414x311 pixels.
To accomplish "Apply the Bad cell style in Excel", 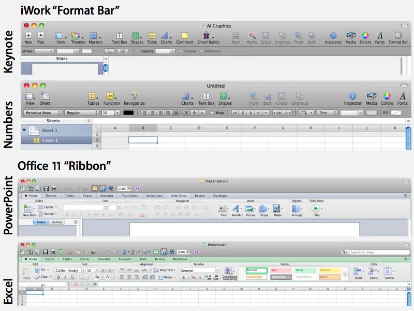I will 281,270.
